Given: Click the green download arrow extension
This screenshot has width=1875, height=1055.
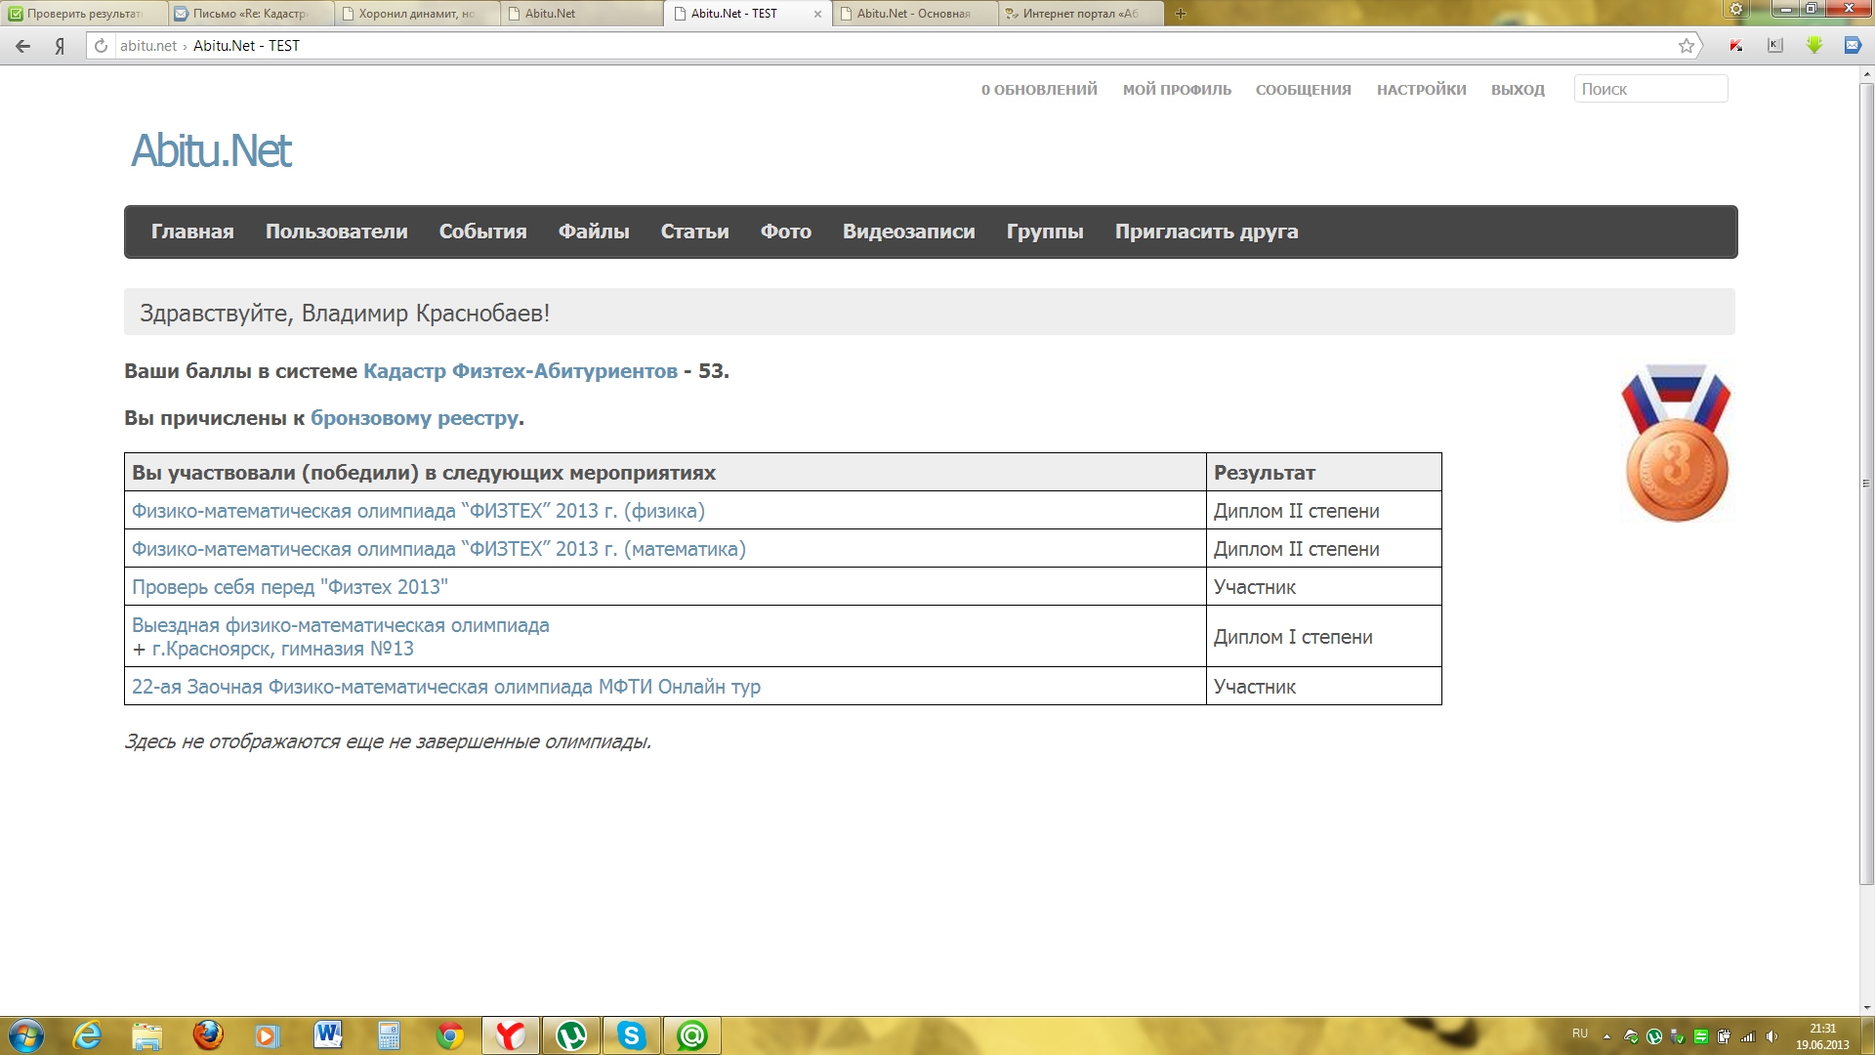Looking at the screenshot, I should tap(1814, 46).
